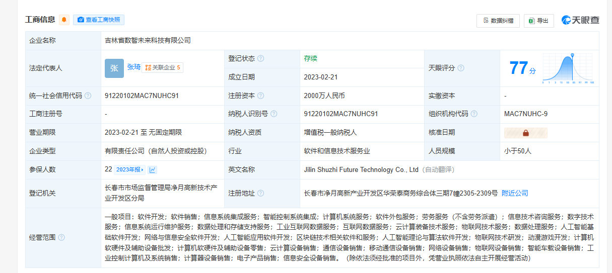Click staff size 小于50人
Image resolution: width=612 pixels, height=273 pixels.
(518, 151)
